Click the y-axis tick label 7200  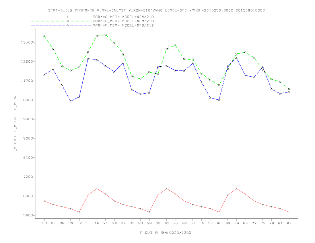(28, 177)
